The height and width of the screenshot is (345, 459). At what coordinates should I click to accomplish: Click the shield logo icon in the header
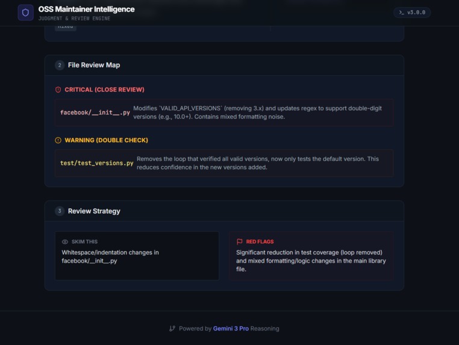(x=25, y=13)
